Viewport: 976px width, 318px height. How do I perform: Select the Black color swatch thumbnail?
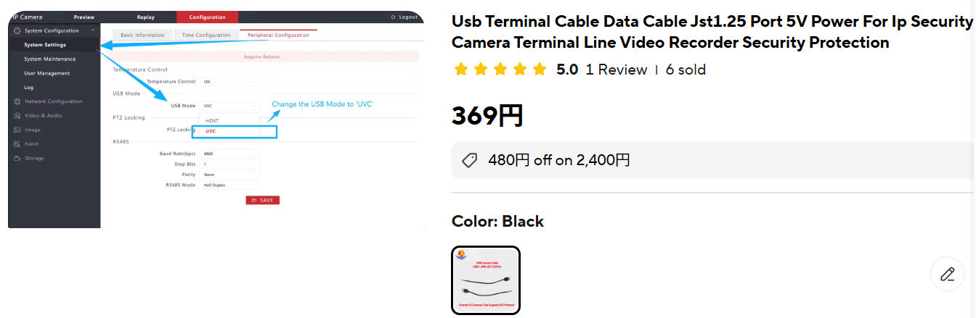486,280
